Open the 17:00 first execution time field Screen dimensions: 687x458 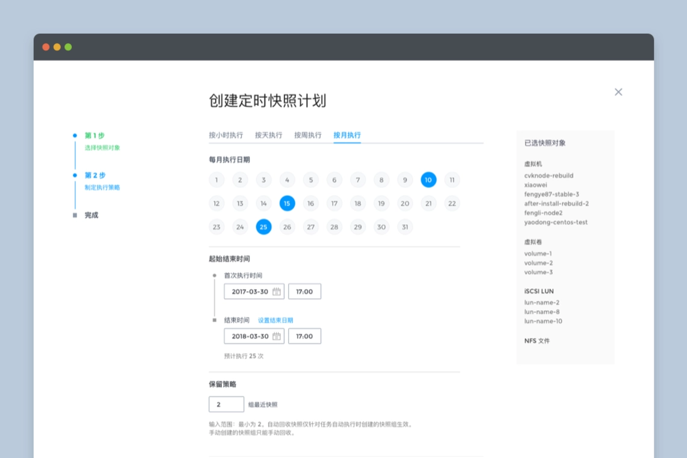(x=304, y=292)
